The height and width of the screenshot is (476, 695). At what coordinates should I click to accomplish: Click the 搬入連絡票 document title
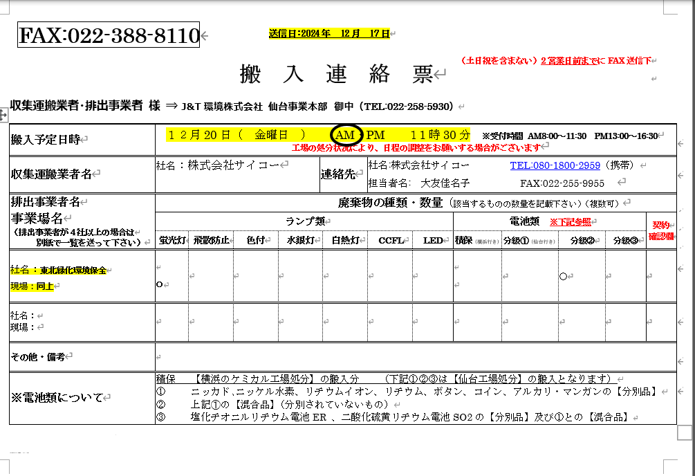pos(336,73)
